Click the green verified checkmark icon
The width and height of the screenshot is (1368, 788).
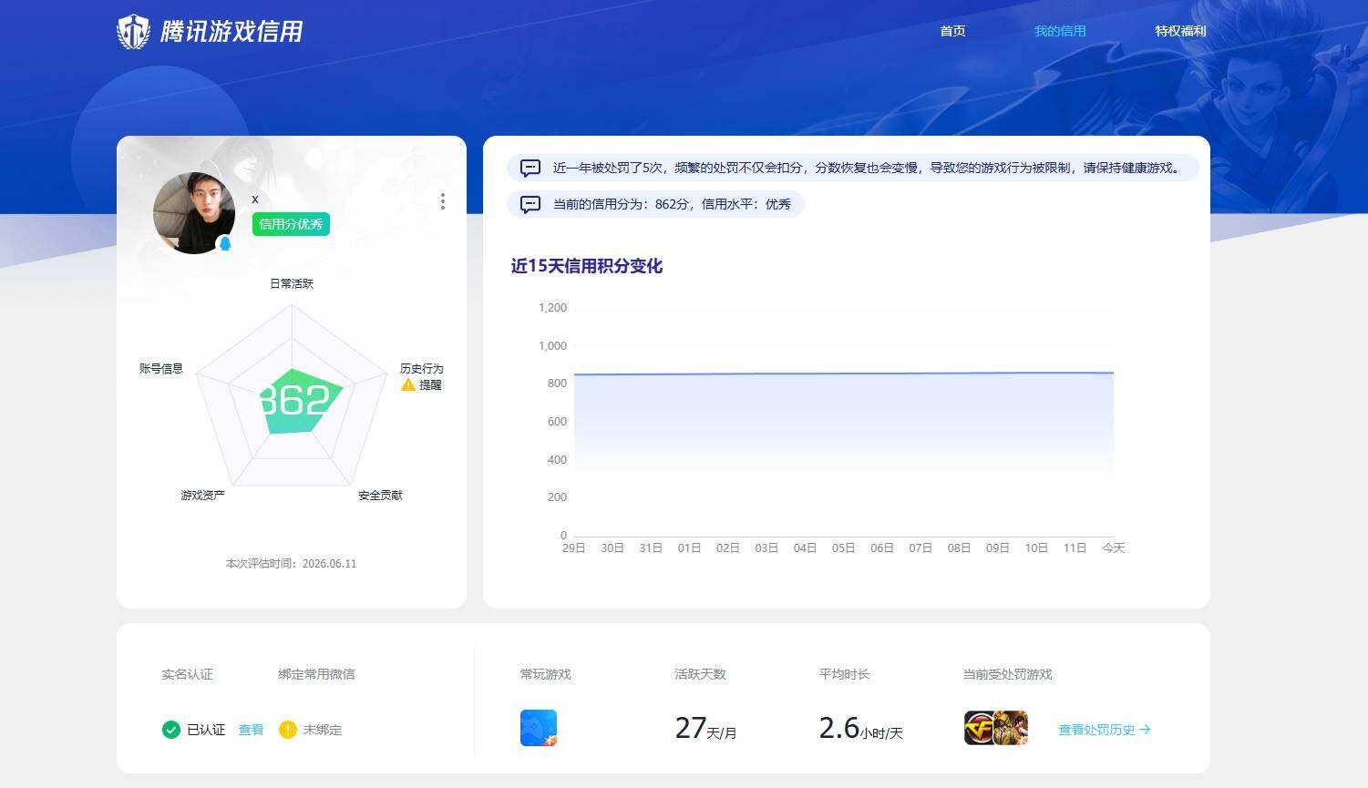click(x=170, y=730)
